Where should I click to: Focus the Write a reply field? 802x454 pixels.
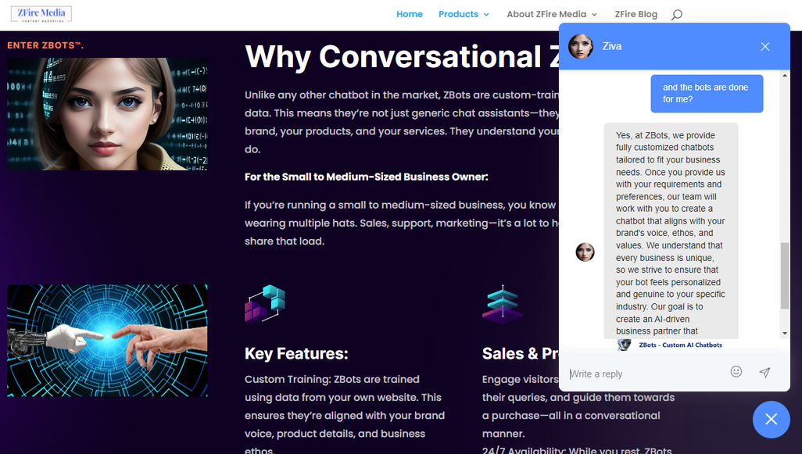click(x=644, y=374)
